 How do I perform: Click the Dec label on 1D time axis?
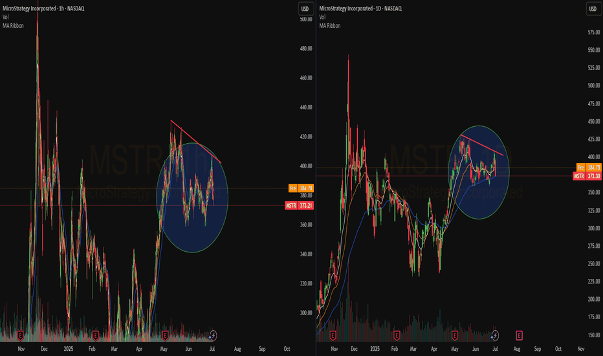(x=354, y=349)
